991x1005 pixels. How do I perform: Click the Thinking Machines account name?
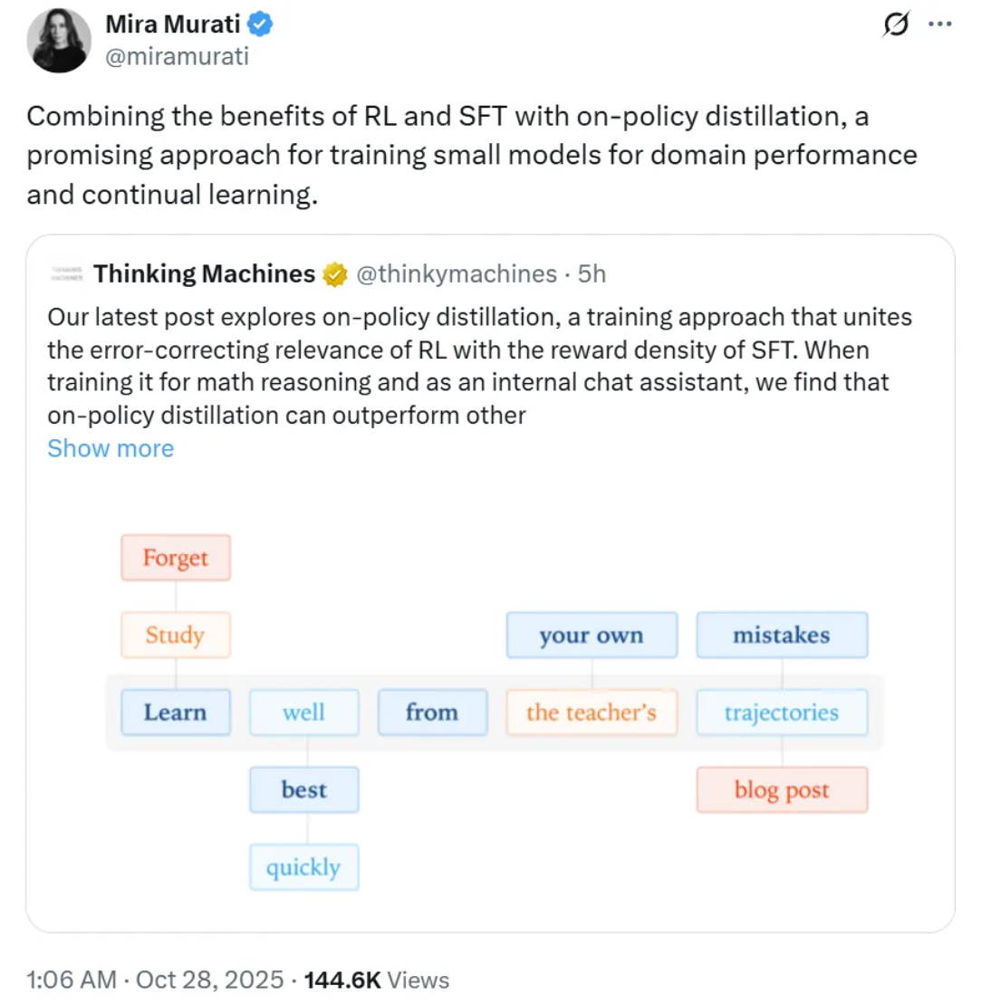click(204, 274)
